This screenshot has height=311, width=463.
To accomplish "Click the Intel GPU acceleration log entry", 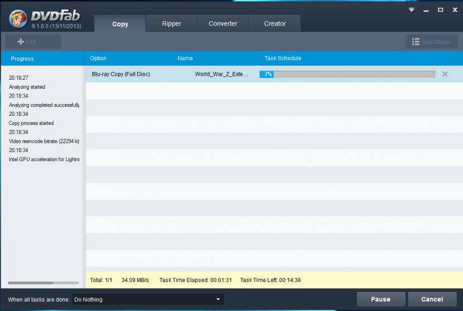I will (x=44, y=159).
